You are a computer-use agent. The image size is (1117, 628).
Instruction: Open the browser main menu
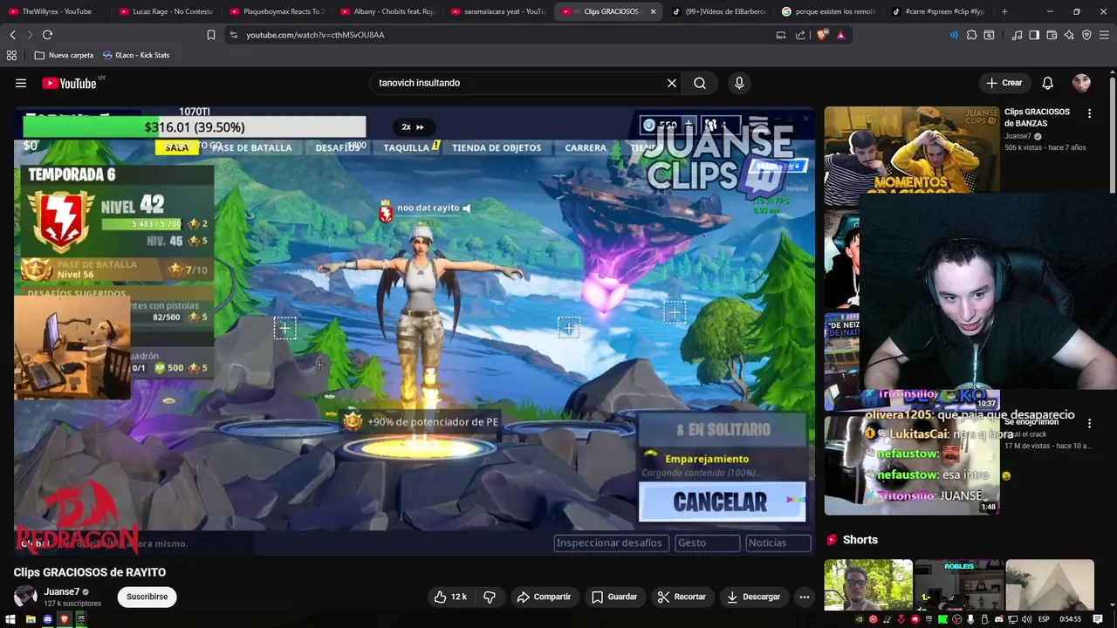[x=1105, y=35]
